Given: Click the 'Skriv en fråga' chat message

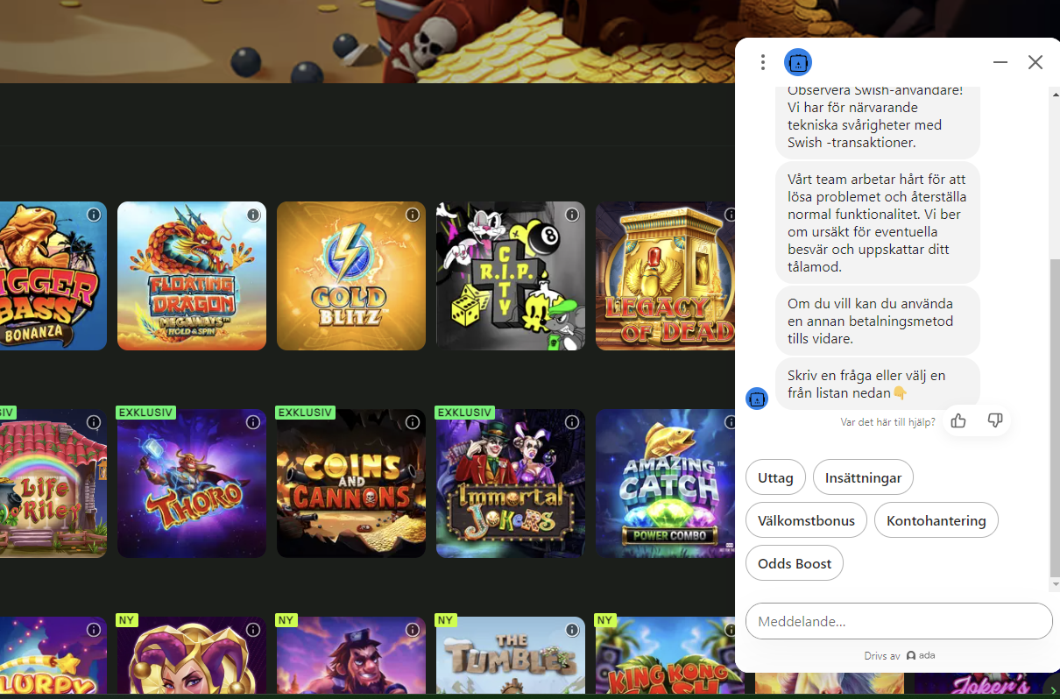Looking at the screenshot, I should pyautogui.click(x=878, y=385).
